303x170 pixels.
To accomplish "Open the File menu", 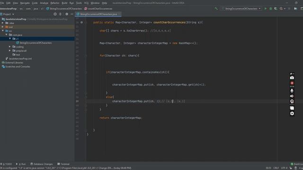I will click(2, 3).
